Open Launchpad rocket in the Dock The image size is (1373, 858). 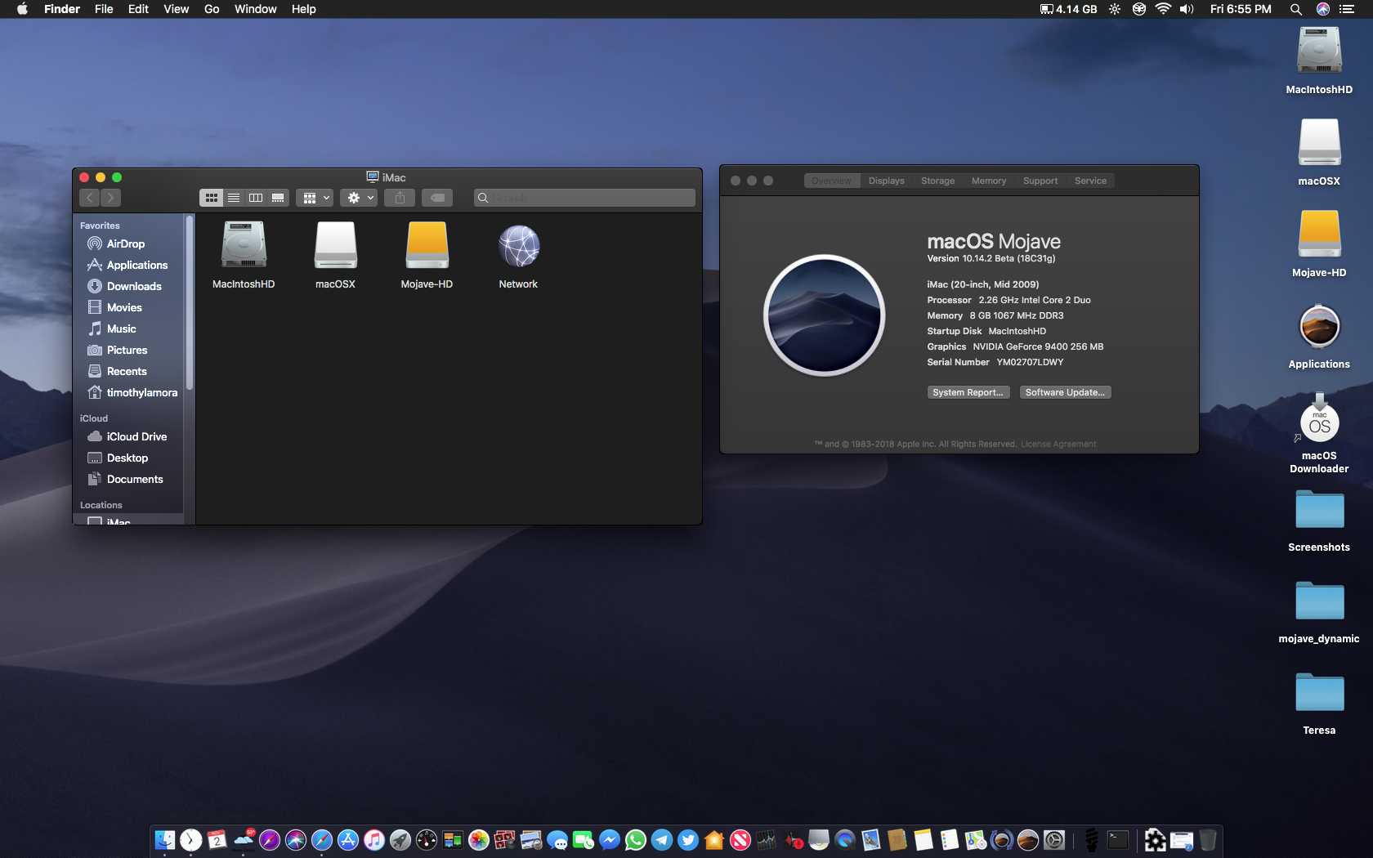[400, 840]
